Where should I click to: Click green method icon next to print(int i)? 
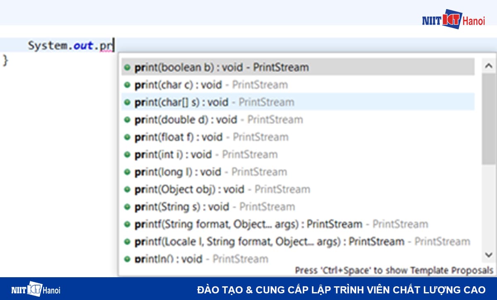coord(127,155)
